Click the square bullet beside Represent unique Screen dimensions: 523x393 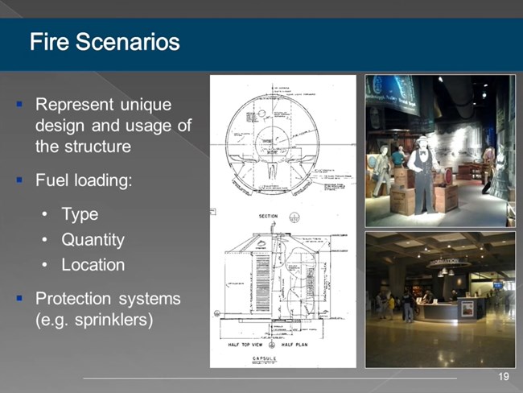click(x=19, y=105)
